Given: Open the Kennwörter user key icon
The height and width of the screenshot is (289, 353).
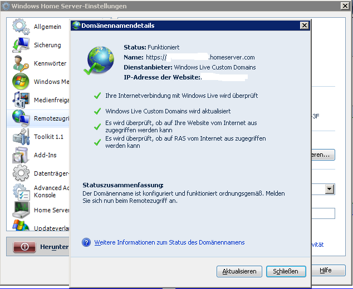Looking at the screenshot, I should 21,63.
